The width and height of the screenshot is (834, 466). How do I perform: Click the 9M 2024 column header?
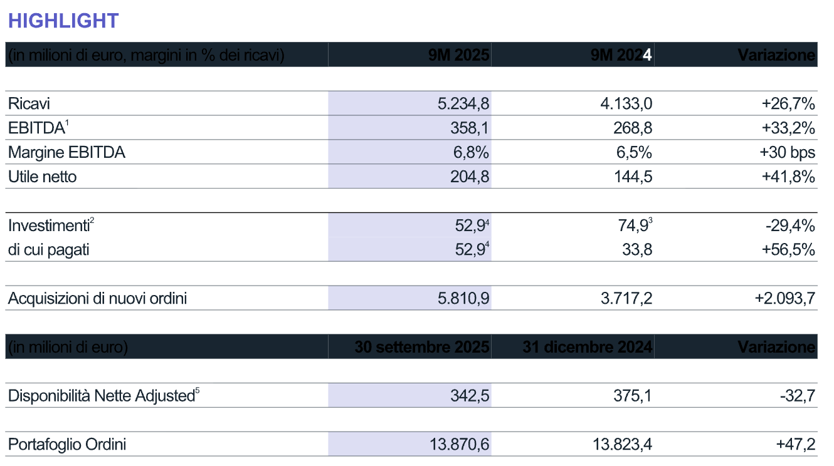[x=621, y=55]
